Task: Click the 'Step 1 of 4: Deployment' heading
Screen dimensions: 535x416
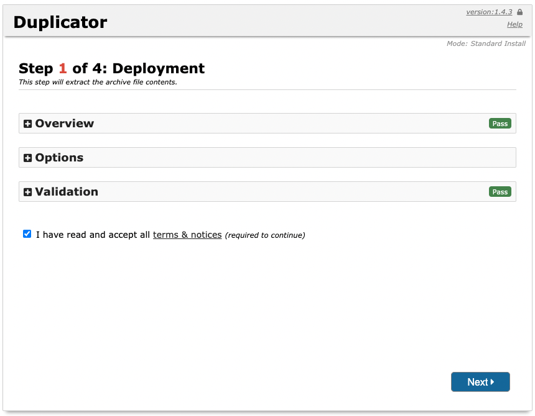Action: [x=111, y=68]
